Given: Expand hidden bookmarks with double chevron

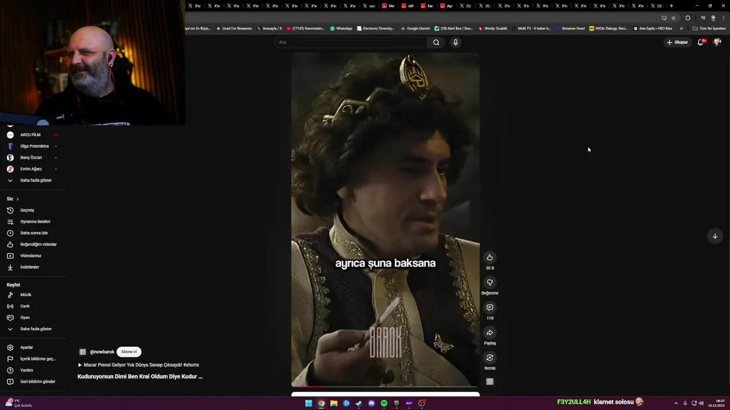Looking at the screenshot, I should click(x=681, y=28).
